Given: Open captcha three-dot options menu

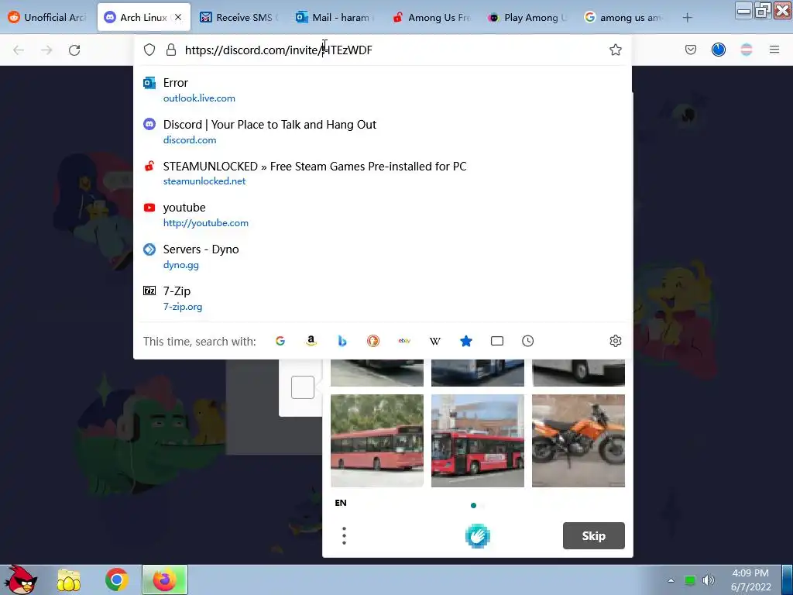Looking at the screenshot, I should point(344,536).
